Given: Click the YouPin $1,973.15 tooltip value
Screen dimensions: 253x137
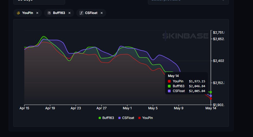Looking at the screenshot, I should (197, 81).
